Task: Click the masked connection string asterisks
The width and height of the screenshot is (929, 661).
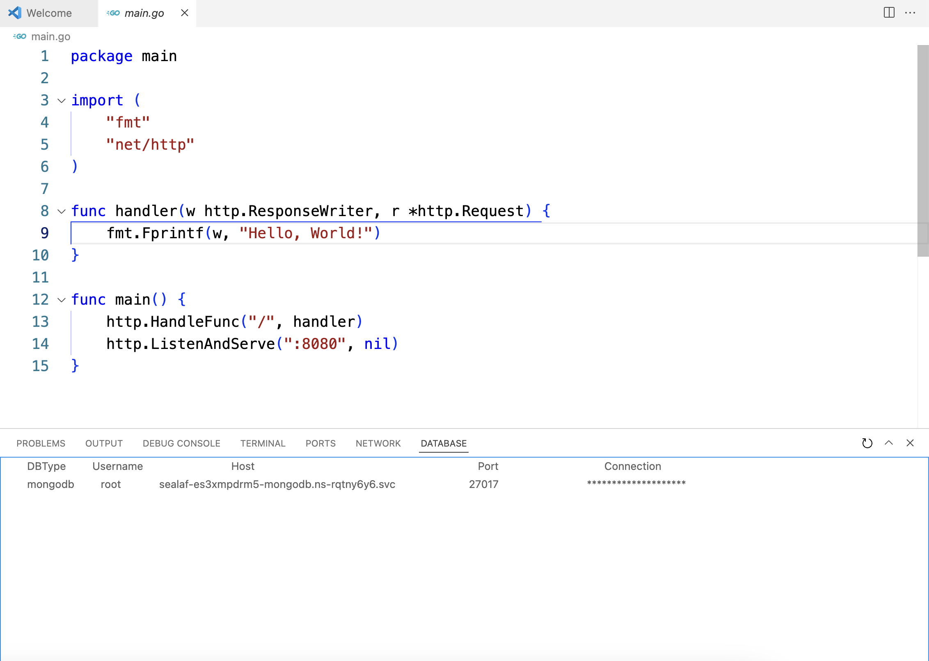Action: click(636, 483)
